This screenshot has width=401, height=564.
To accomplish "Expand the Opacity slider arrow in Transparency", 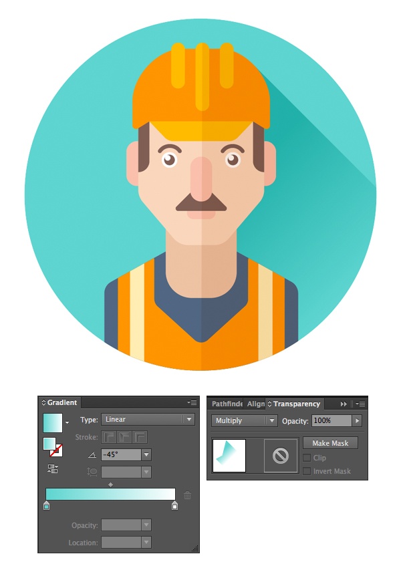I will (358, 421).
